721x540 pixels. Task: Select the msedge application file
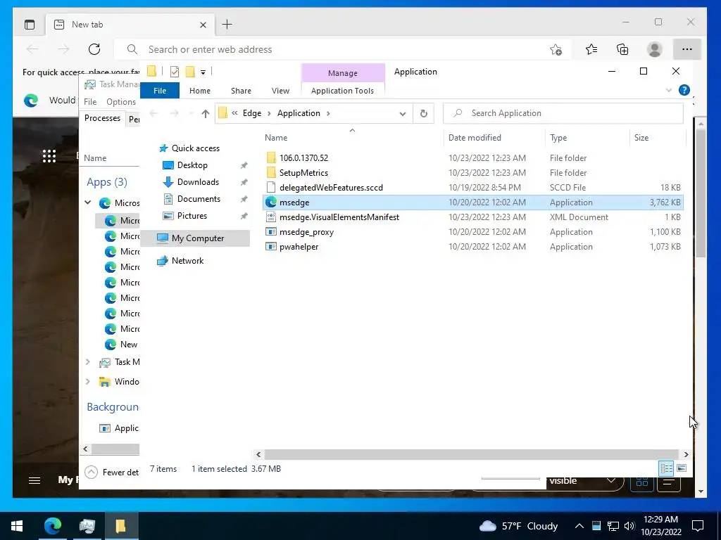pyautogui.click(x=472, y=202)
